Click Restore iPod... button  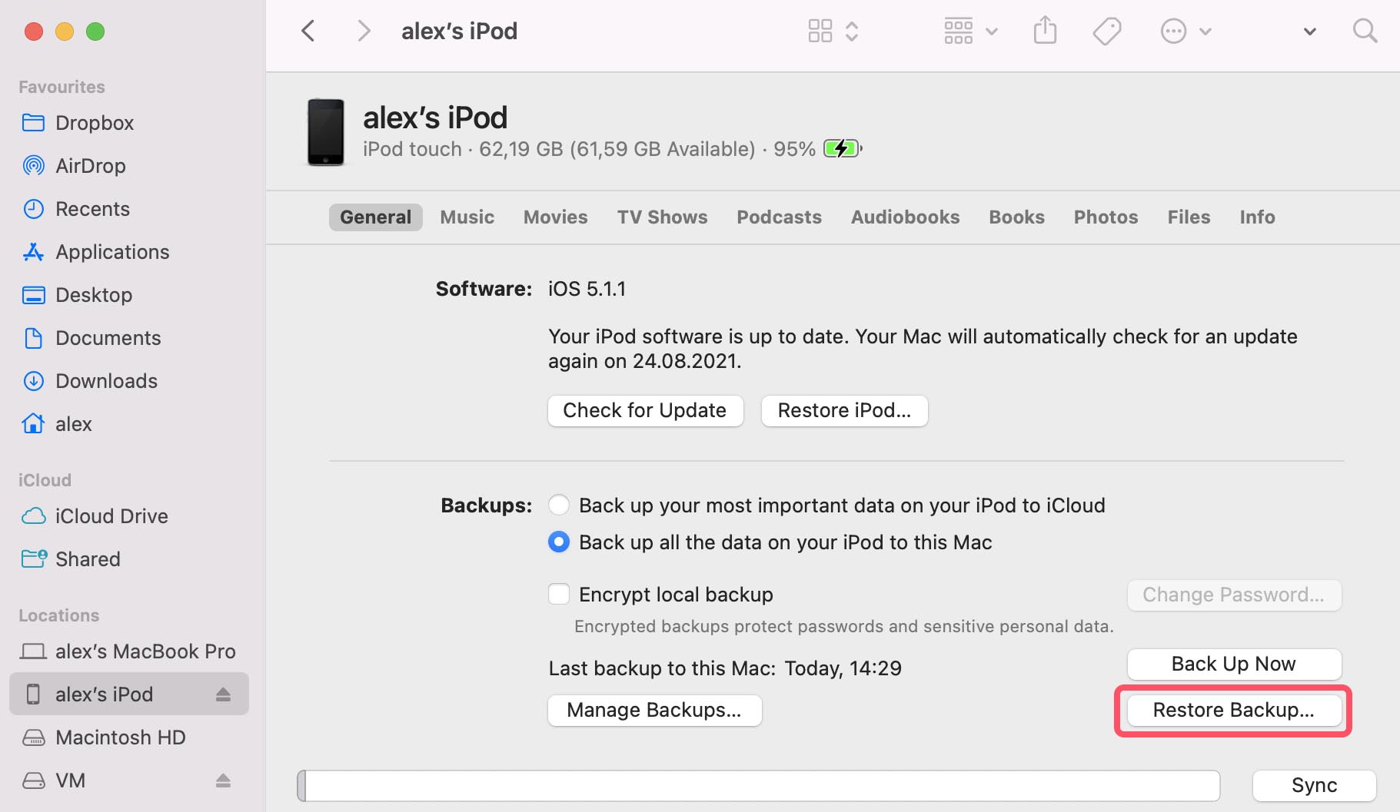pyautogui.click(x=844, y=411)
